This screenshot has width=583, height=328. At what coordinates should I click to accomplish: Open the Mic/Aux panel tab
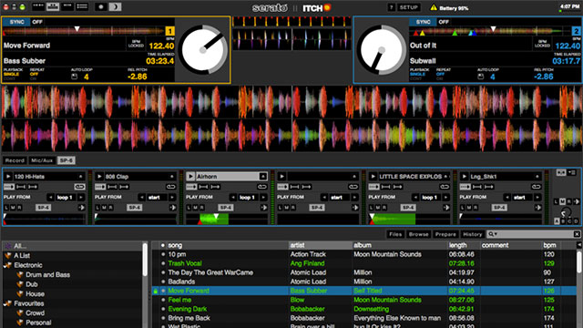42,160
